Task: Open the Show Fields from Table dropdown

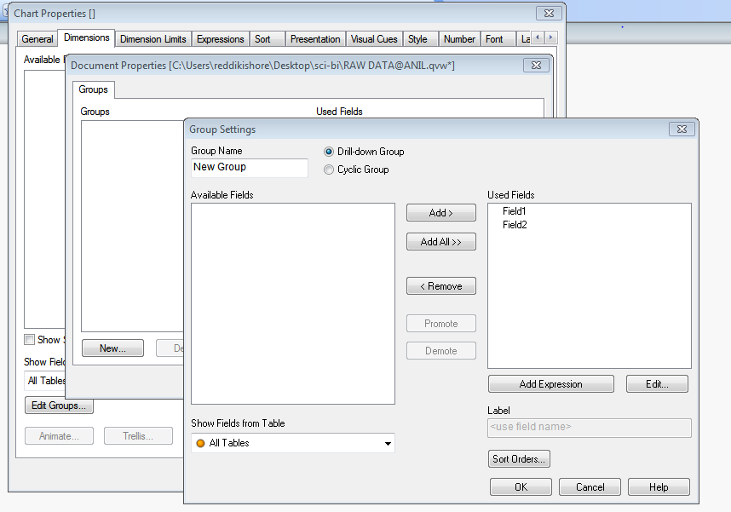Action: (x=293, y=443)
